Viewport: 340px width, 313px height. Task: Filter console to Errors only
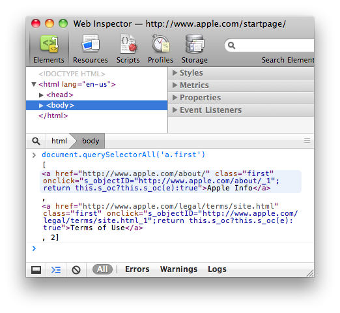pos(137,269)
